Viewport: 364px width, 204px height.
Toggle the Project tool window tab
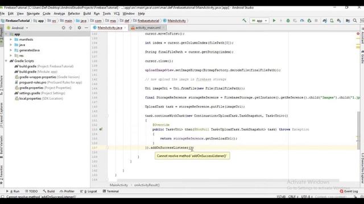coord(2,36)
